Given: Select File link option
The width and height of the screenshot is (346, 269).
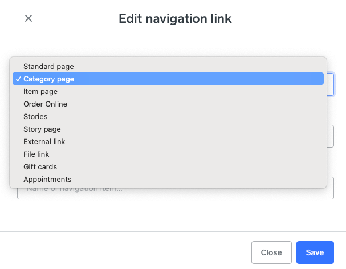Looking at the screenshot, I should [36, 154].
